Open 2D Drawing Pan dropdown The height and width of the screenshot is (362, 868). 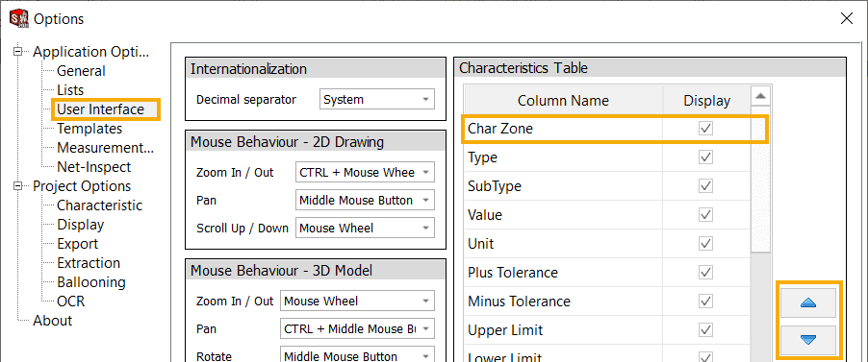click(366, 200)
